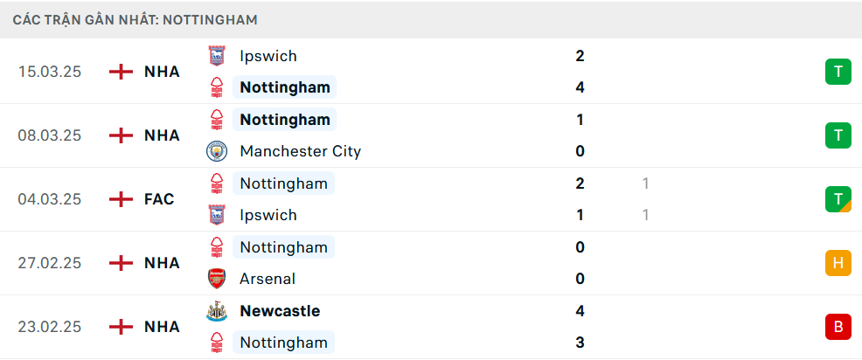The width and height of the screenshot is (862, 360).
Task: Open the Manchester City team link
Action: coord(300,151)
